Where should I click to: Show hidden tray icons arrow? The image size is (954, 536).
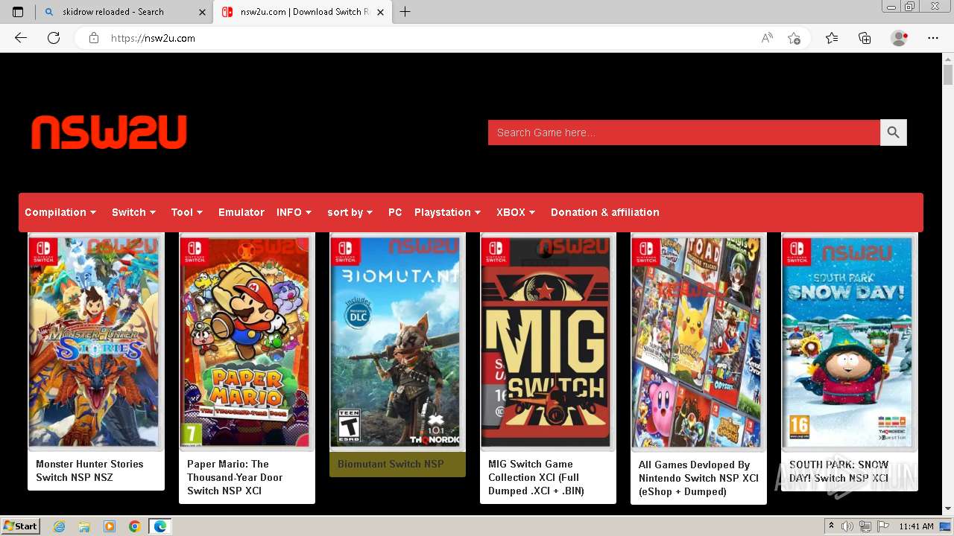[831, 526]
